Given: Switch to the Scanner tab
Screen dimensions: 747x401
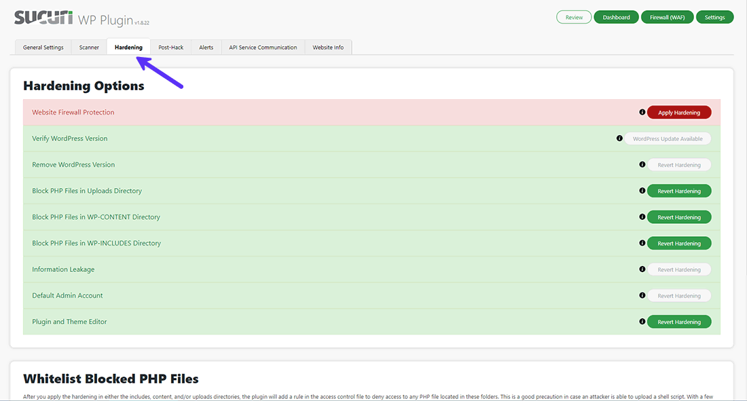Looking at the screenshot, I should [x=89, y=47].
